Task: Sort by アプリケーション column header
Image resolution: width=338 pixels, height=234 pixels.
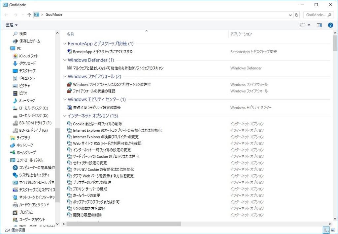Action: click(241, 34)
